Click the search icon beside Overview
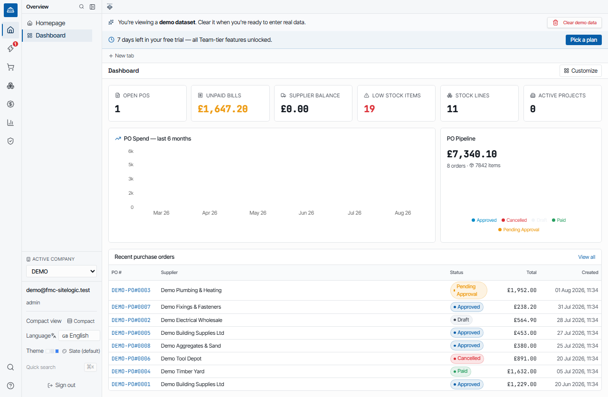Screen dimensions: 608x397 (x=82, y=7)
